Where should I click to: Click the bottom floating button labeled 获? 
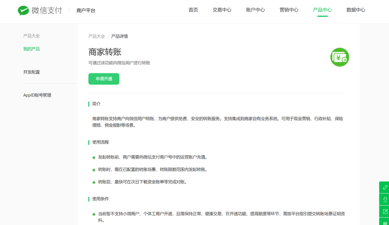[385, 222]
